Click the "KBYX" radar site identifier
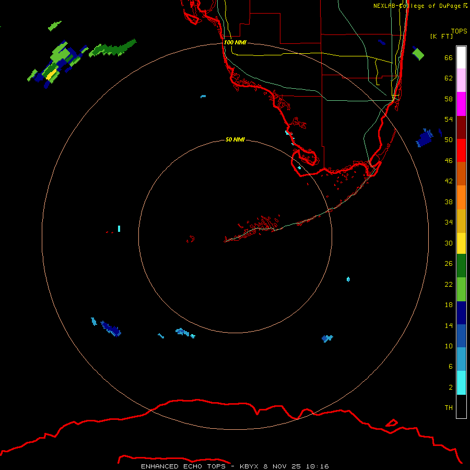This screenshot has width=470, height=470. (x=249, y=466)
